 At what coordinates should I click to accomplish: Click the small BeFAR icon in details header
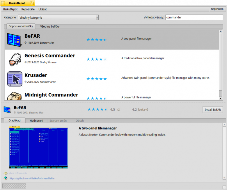(x=7, y=110)
